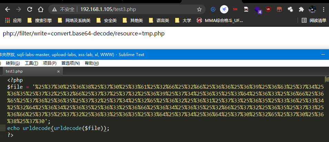Open the 转到(G) menu in Sublime Text
The width and height of the screenshot is (329, 142).
[x=13, y=63]
